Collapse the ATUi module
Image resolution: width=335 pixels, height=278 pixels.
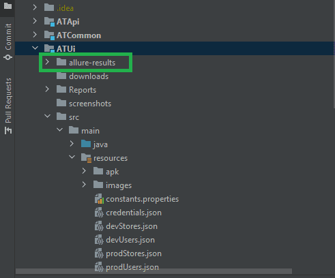[35, 48]
